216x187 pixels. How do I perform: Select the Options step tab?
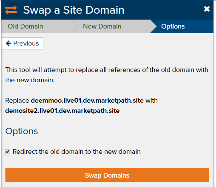[173, 26]
